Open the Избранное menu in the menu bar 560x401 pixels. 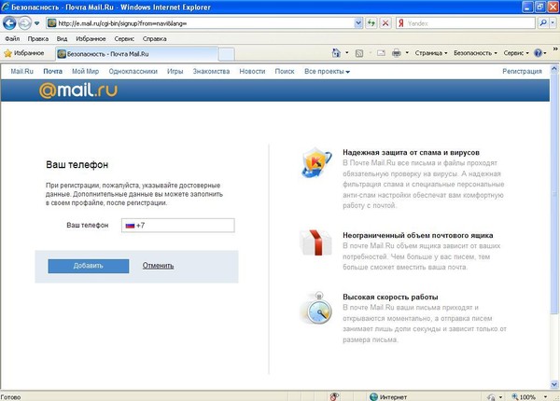[x=91, y=38]
